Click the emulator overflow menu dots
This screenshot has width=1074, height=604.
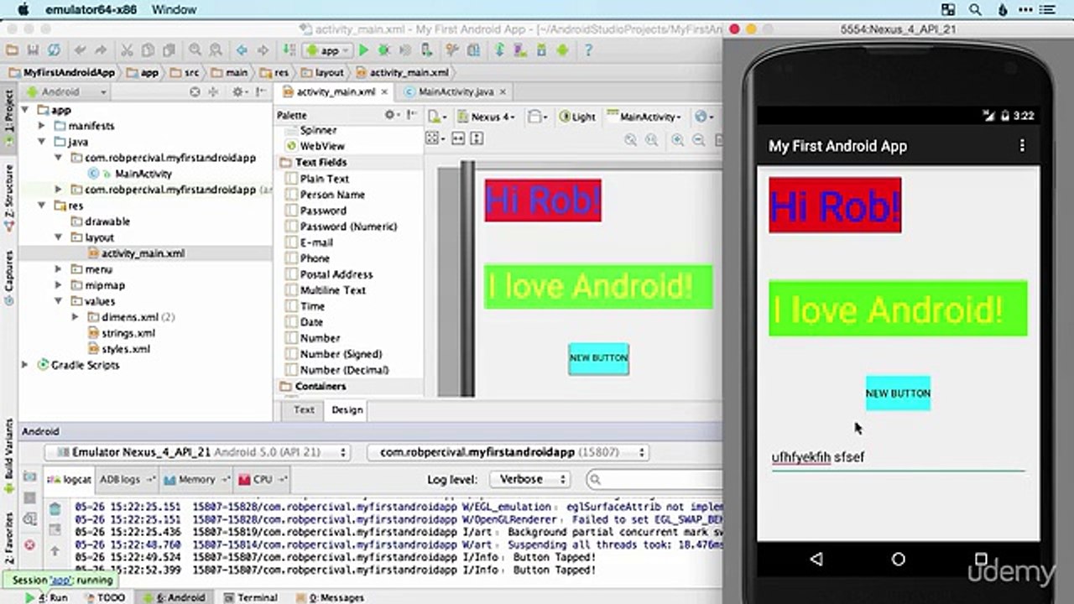[1022, 146]
